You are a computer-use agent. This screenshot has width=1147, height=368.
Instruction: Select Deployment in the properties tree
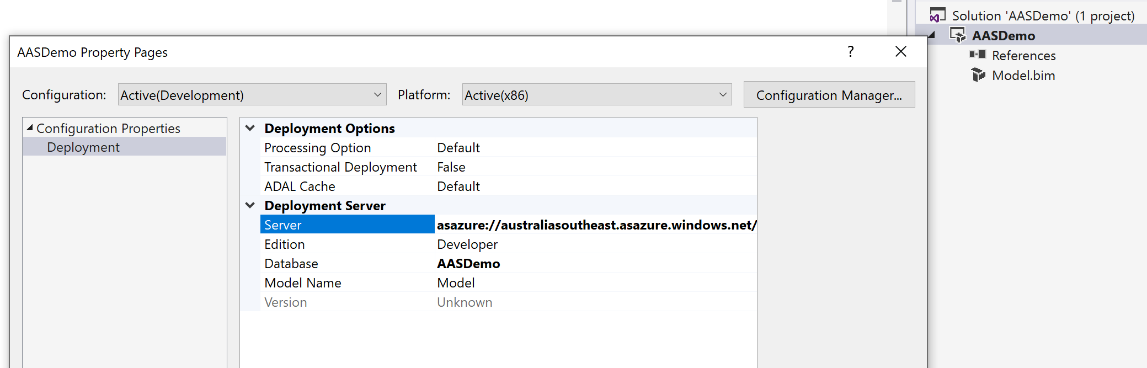coord(83,147)
